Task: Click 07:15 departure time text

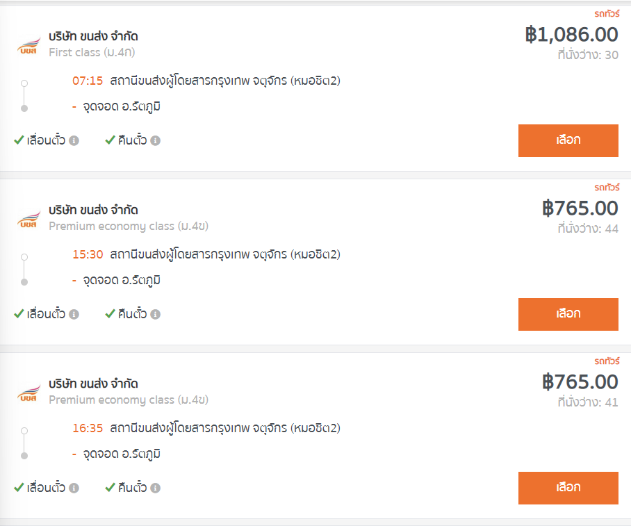Action: (x=88, y=81)
